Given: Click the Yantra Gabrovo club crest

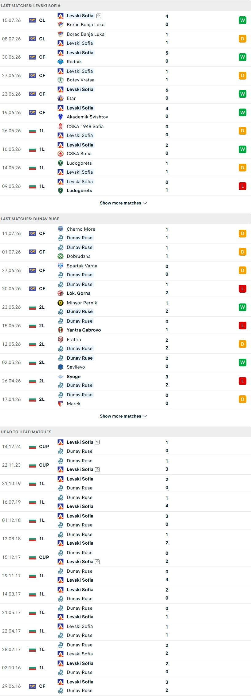Looking at the screenshot, I should [x=61, y=330].
